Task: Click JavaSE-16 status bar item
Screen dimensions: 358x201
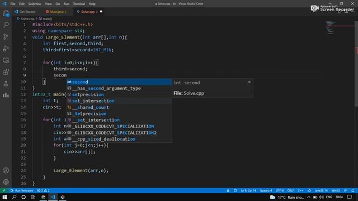Action: point(321,190)
